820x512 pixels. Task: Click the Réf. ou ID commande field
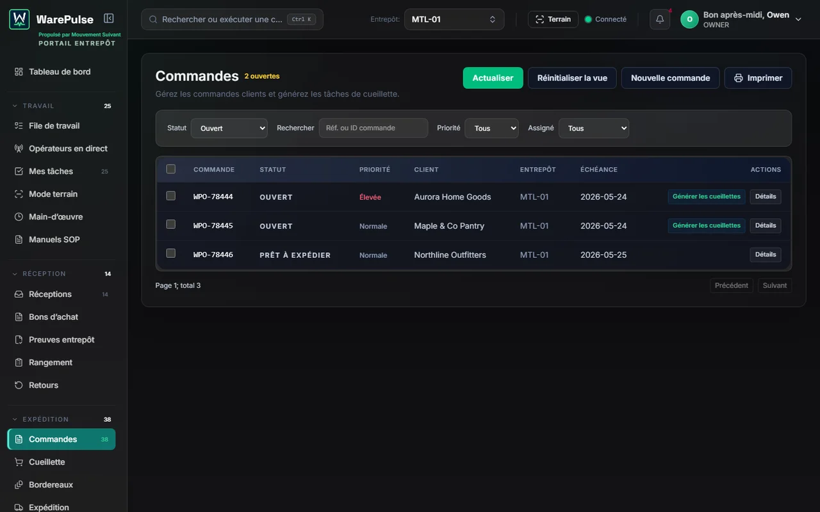click(x=373, y=128)
